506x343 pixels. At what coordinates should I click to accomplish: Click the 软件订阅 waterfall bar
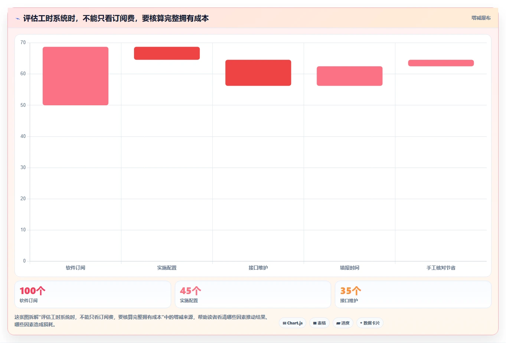[x=75, y=76]
